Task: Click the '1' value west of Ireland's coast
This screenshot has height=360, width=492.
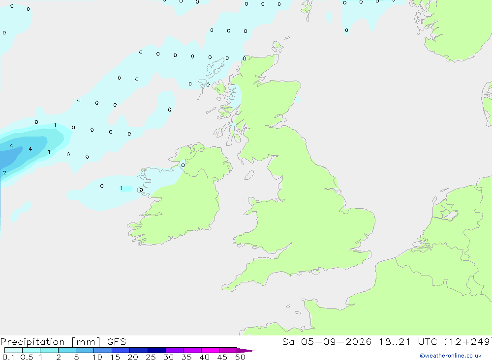Action: tap(122, 188)
